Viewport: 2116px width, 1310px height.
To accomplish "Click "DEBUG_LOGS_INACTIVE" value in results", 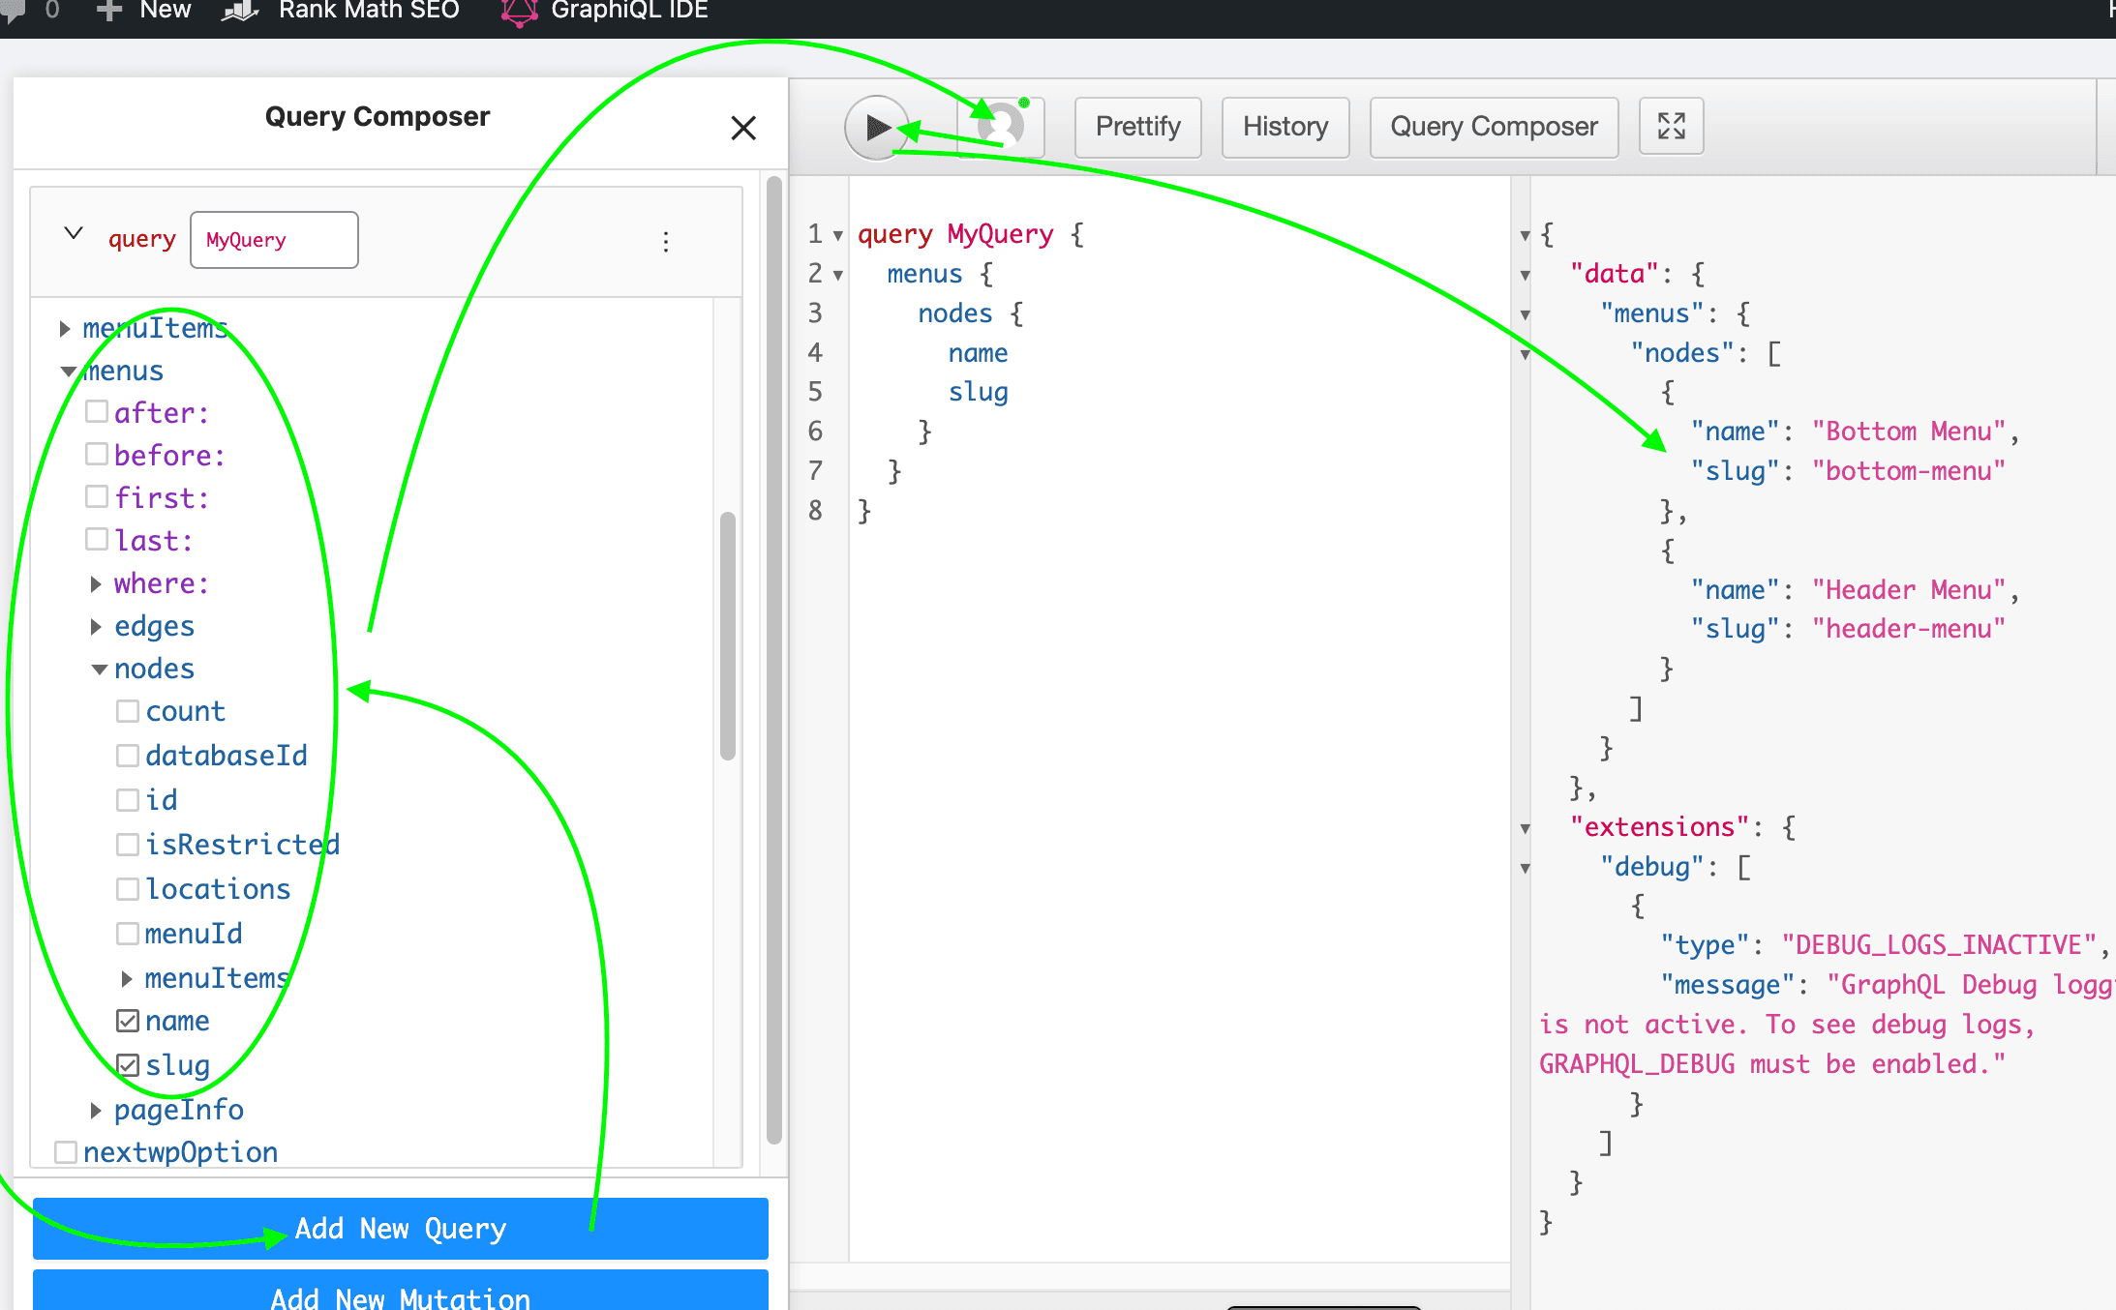I will click(x=1939, y=945).
